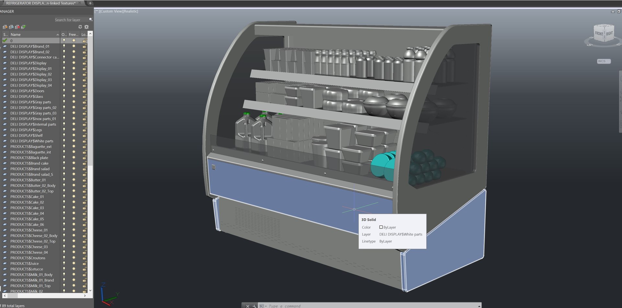Turn off DELI DISPLAY$Doors layer lightbulb
Image resolution: width=622 pixels, height=308 pixels.
[x=64, y=91]
